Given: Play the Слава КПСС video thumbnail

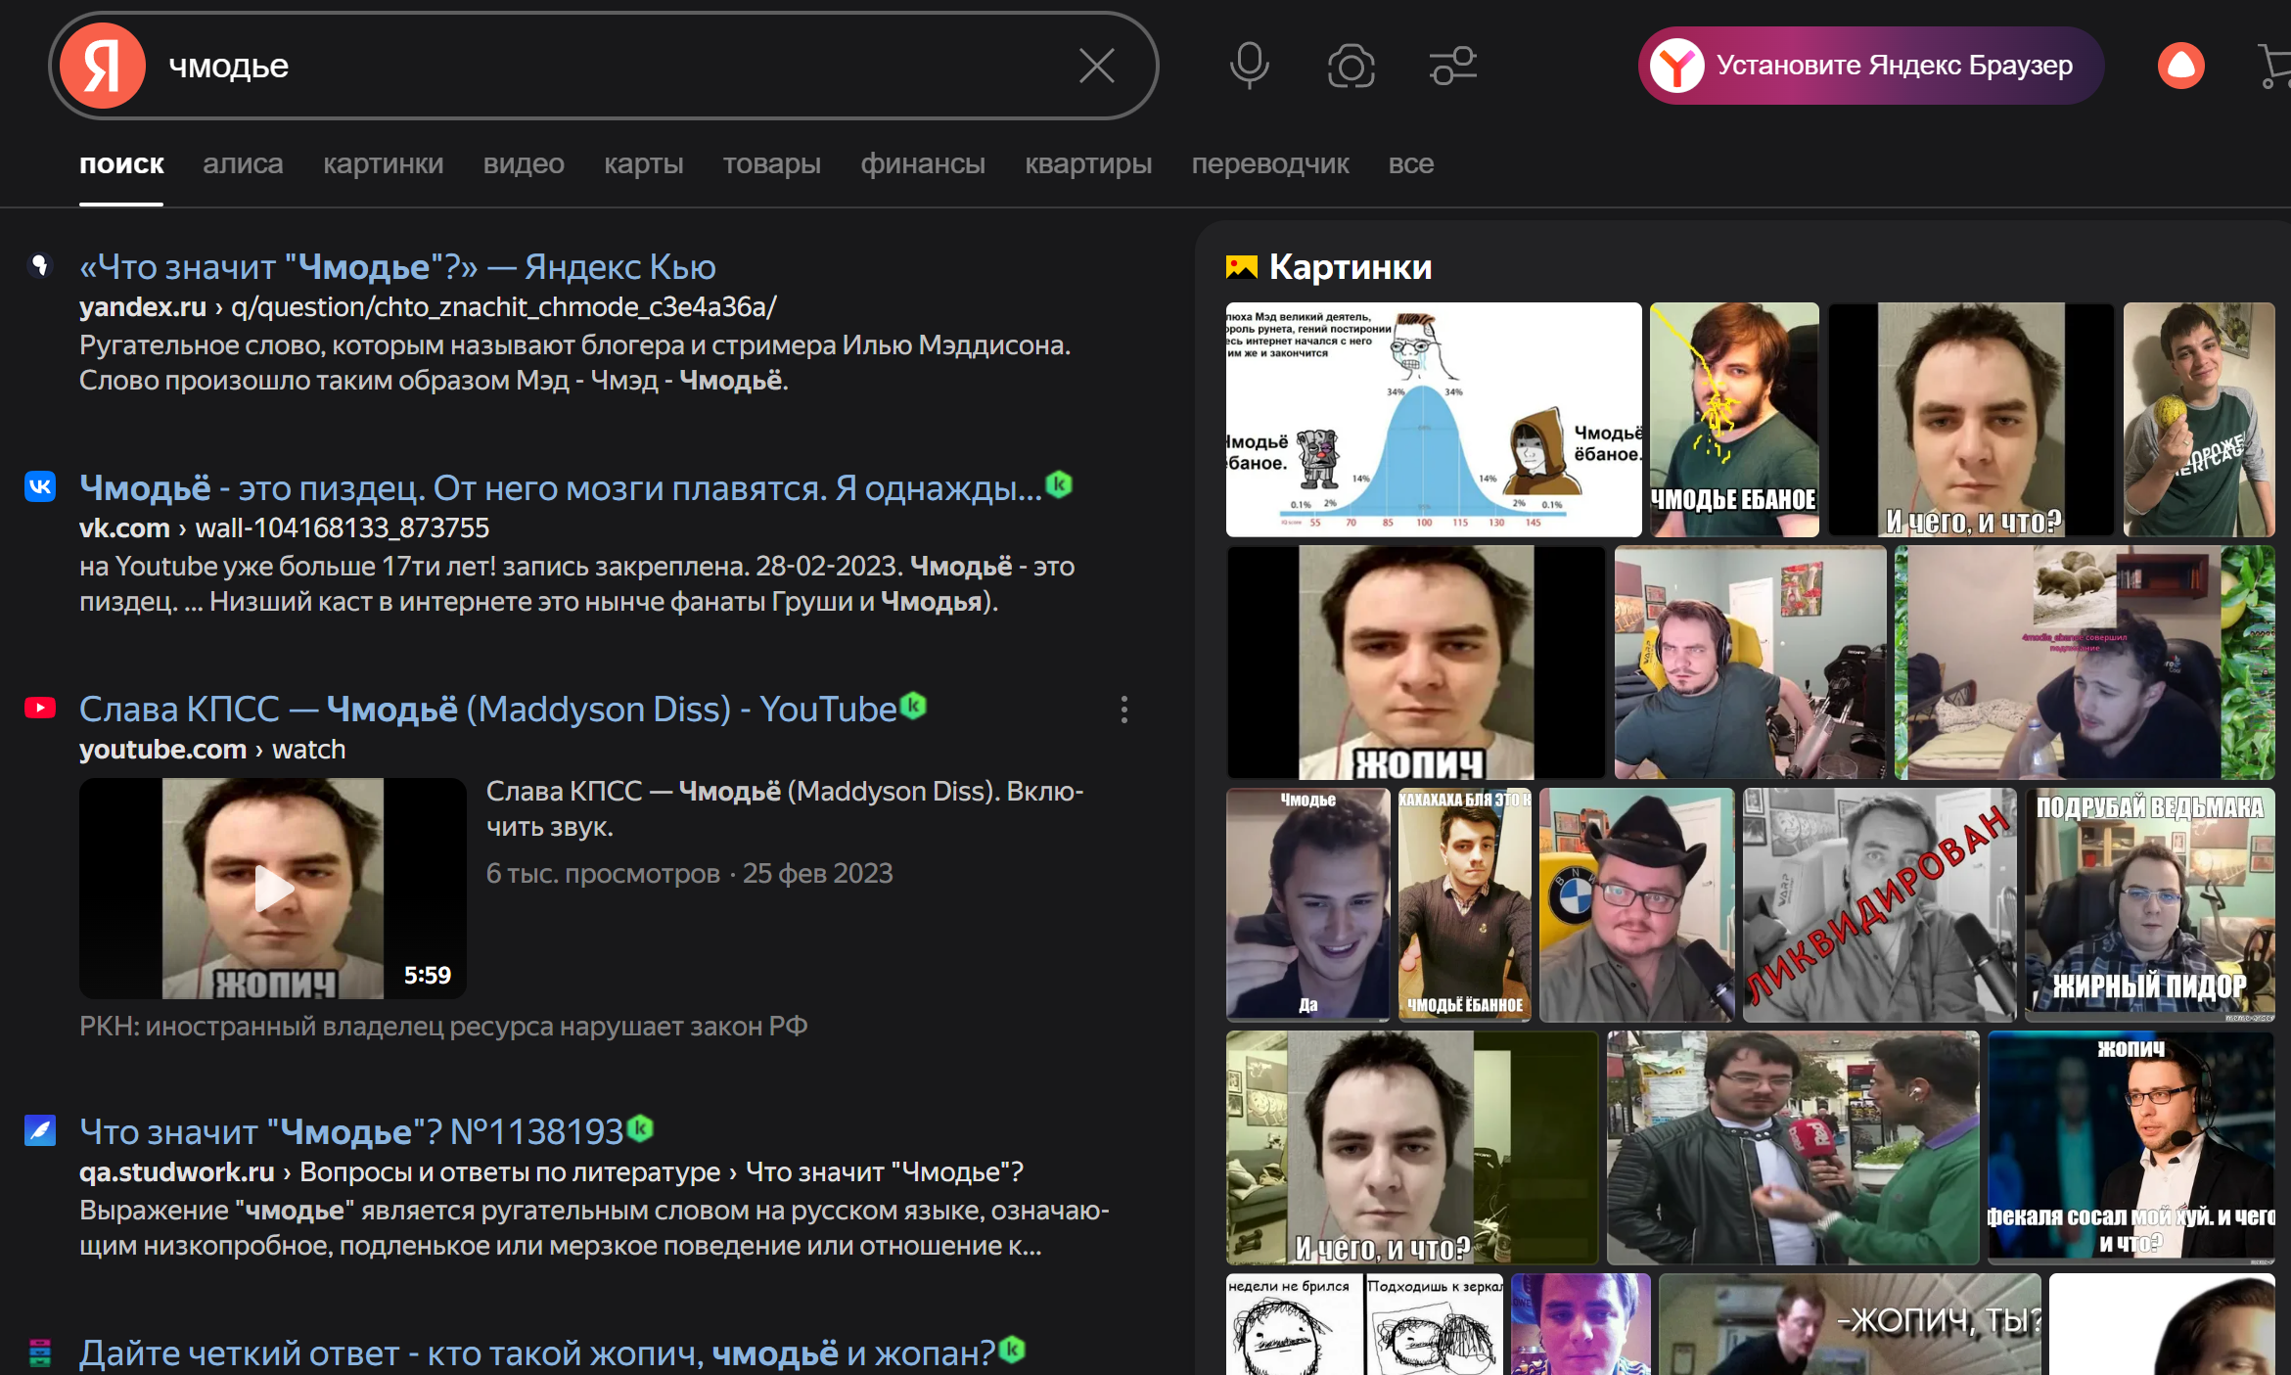Looking at the screenshot, I should [x=273, y=889].
